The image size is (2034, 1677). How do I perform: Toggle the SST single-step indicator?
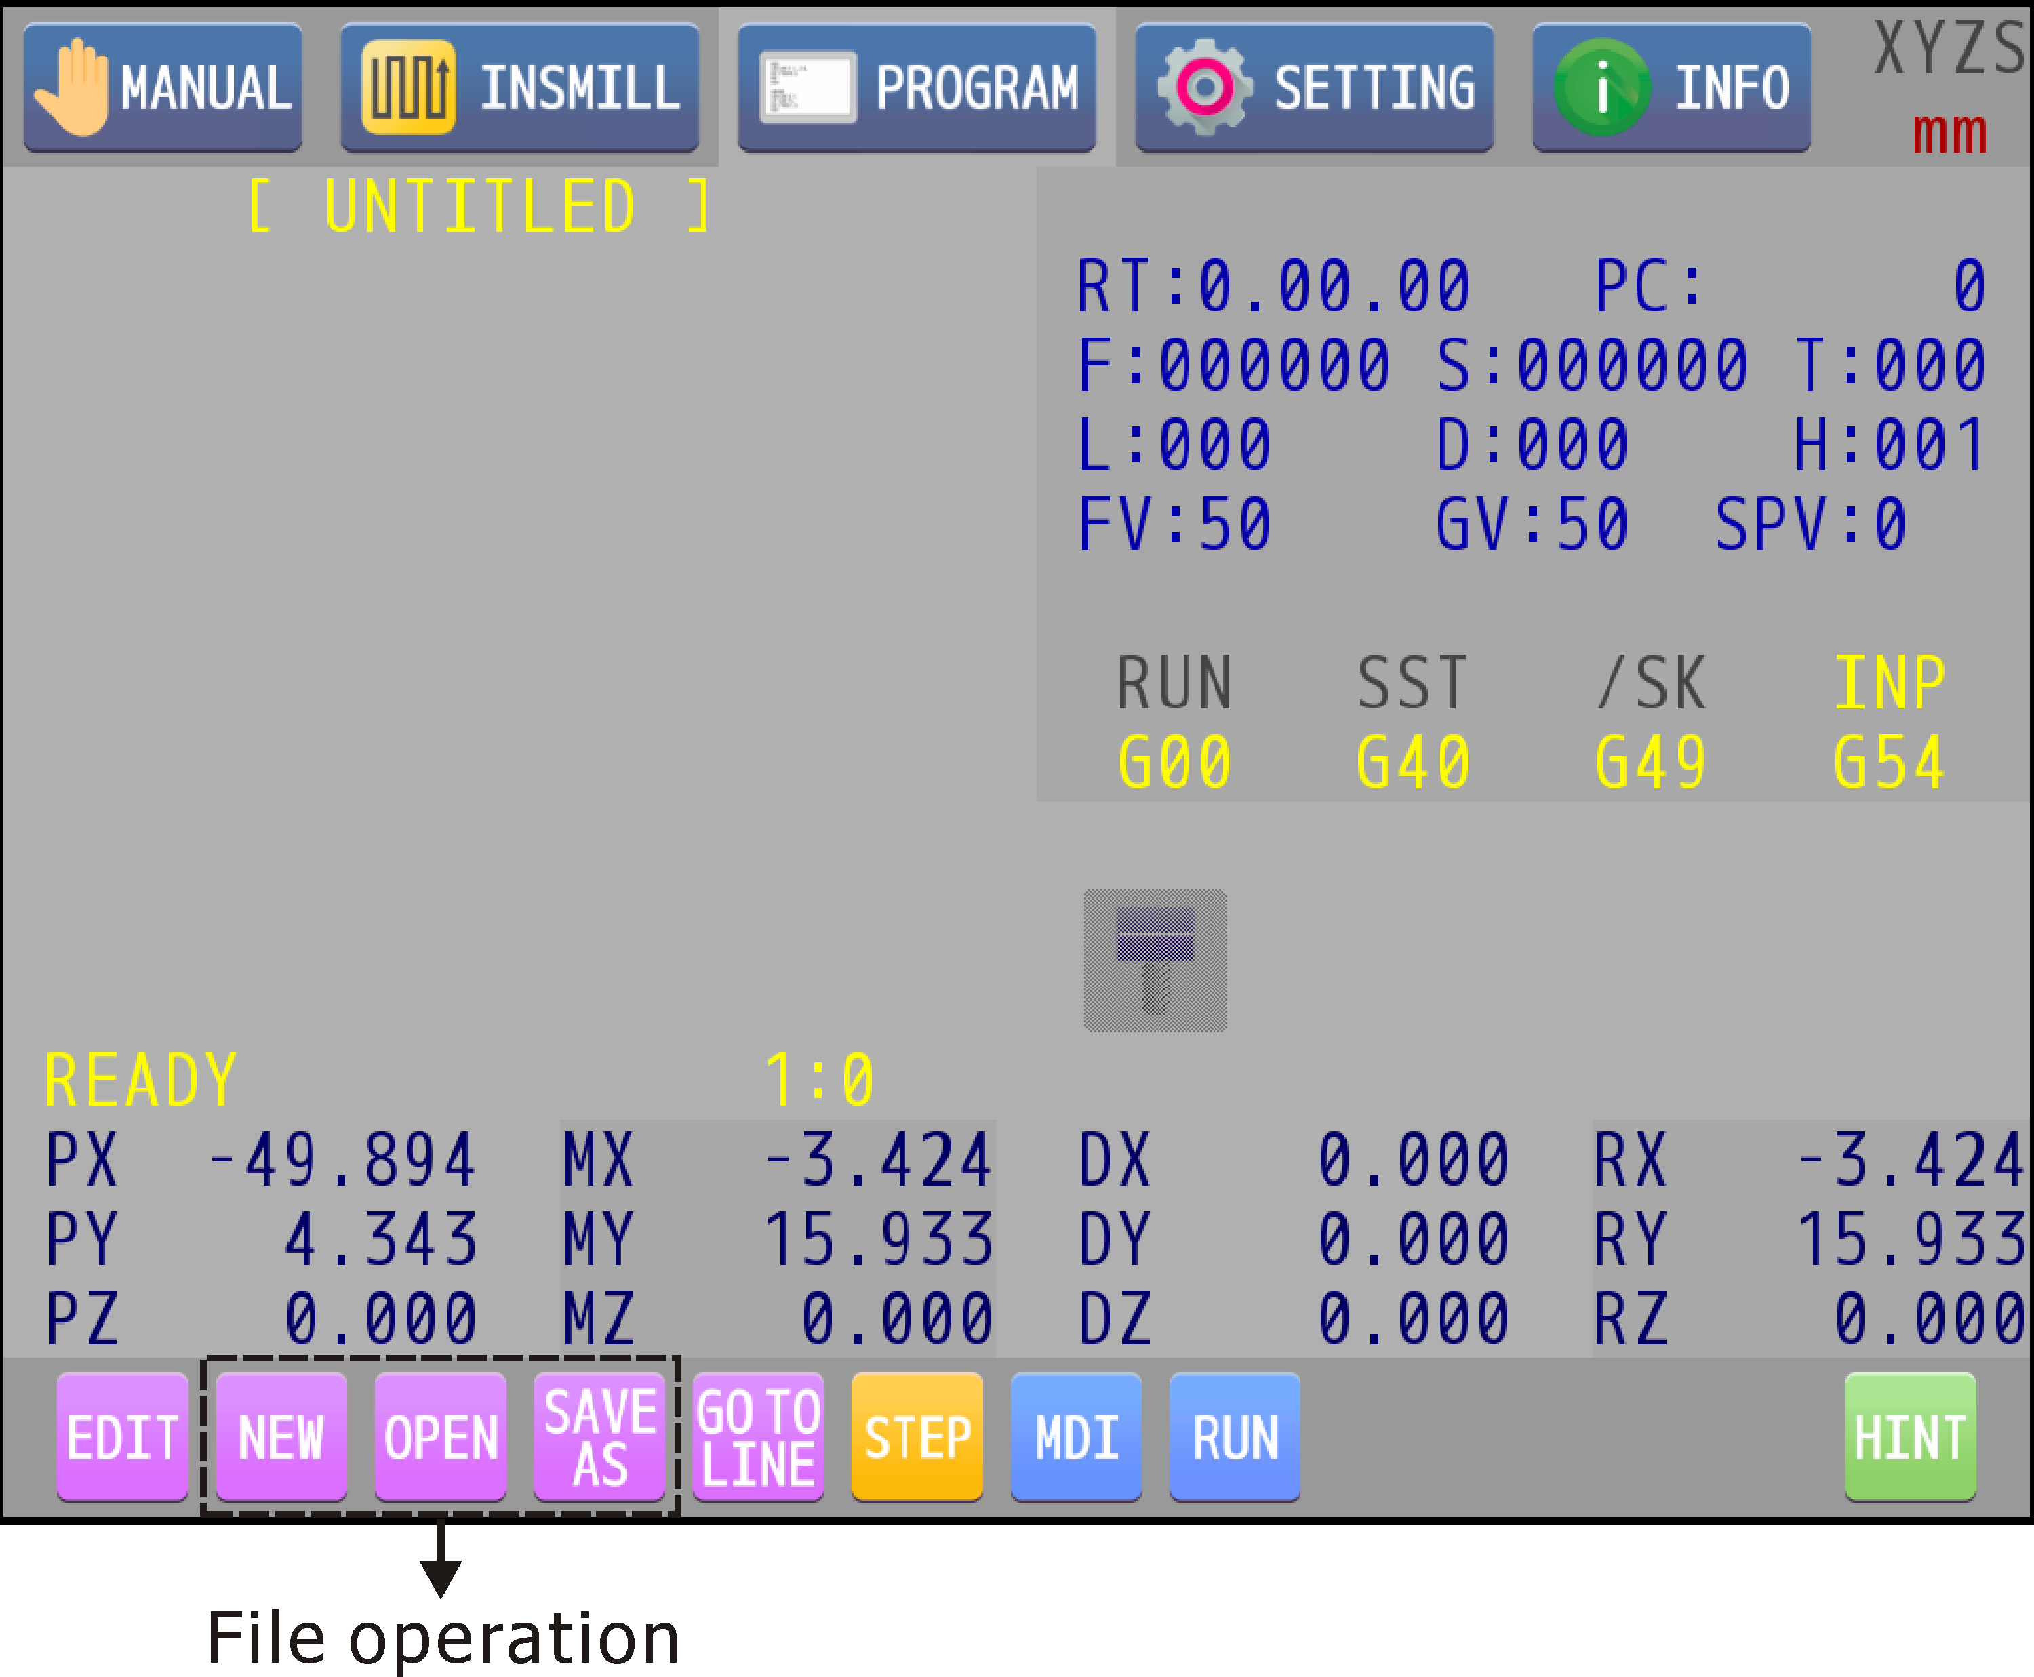(1412, 683)
